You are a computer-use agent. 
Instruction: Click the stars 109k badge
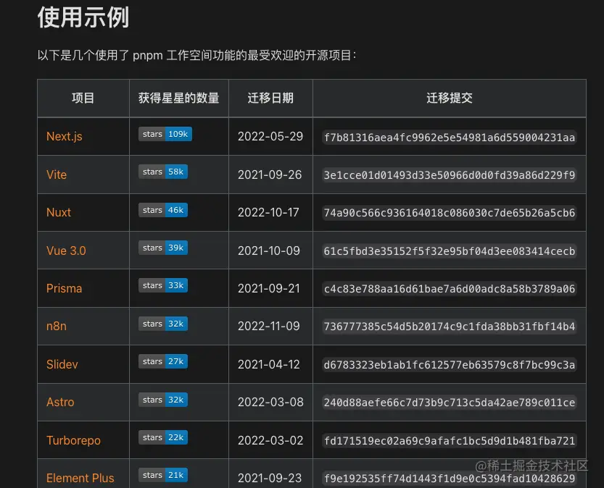click(x=165, y=134)
